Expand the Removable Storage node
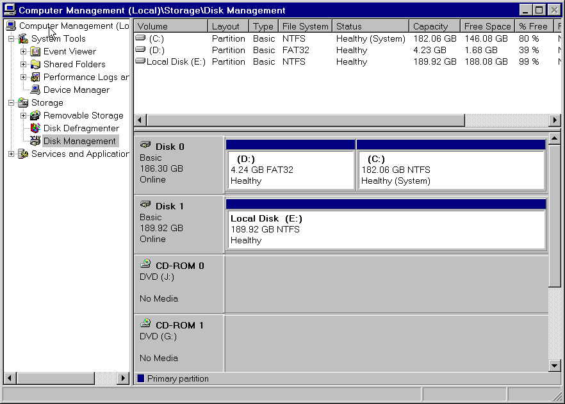The width and height of the screenshot is (565, 404). tap(24, 116)
